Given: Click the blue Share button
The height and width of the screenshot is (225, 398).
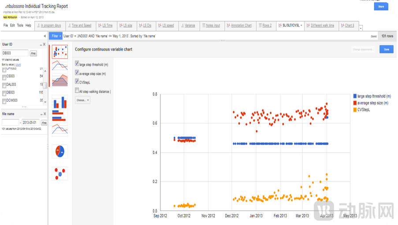Looking at the screenshot, I should click(x=381, y=6).
